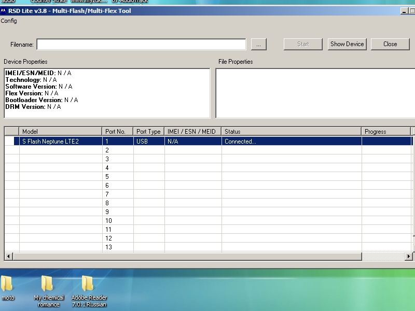This screenshot has height=311, width=415.
Task: Click the Technology line in Device Properties
Action: pyautogui.click(x=31, y=80)
